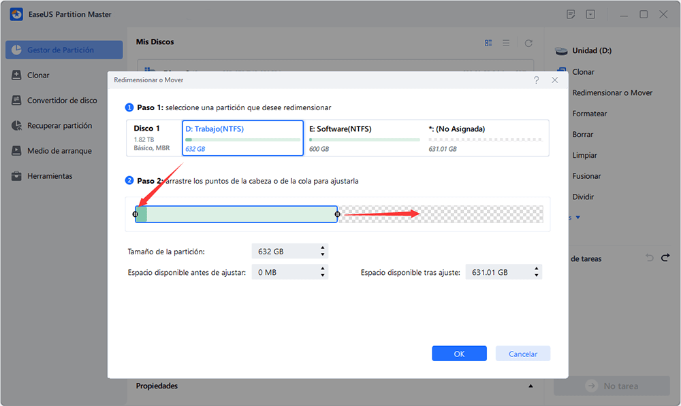
Task: Click the 600 GB size label under E:
Action: tap(319, 149)
